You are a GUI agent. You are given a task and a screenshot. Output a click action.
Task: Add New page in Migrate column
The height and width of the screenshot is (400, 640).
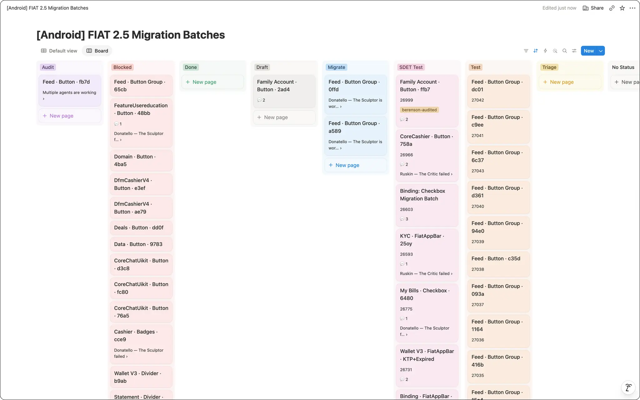click(356, 165)
